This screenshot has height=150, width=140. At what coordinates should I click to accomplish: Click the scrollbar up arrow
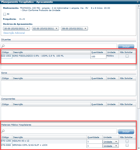(x=139, y=6)
